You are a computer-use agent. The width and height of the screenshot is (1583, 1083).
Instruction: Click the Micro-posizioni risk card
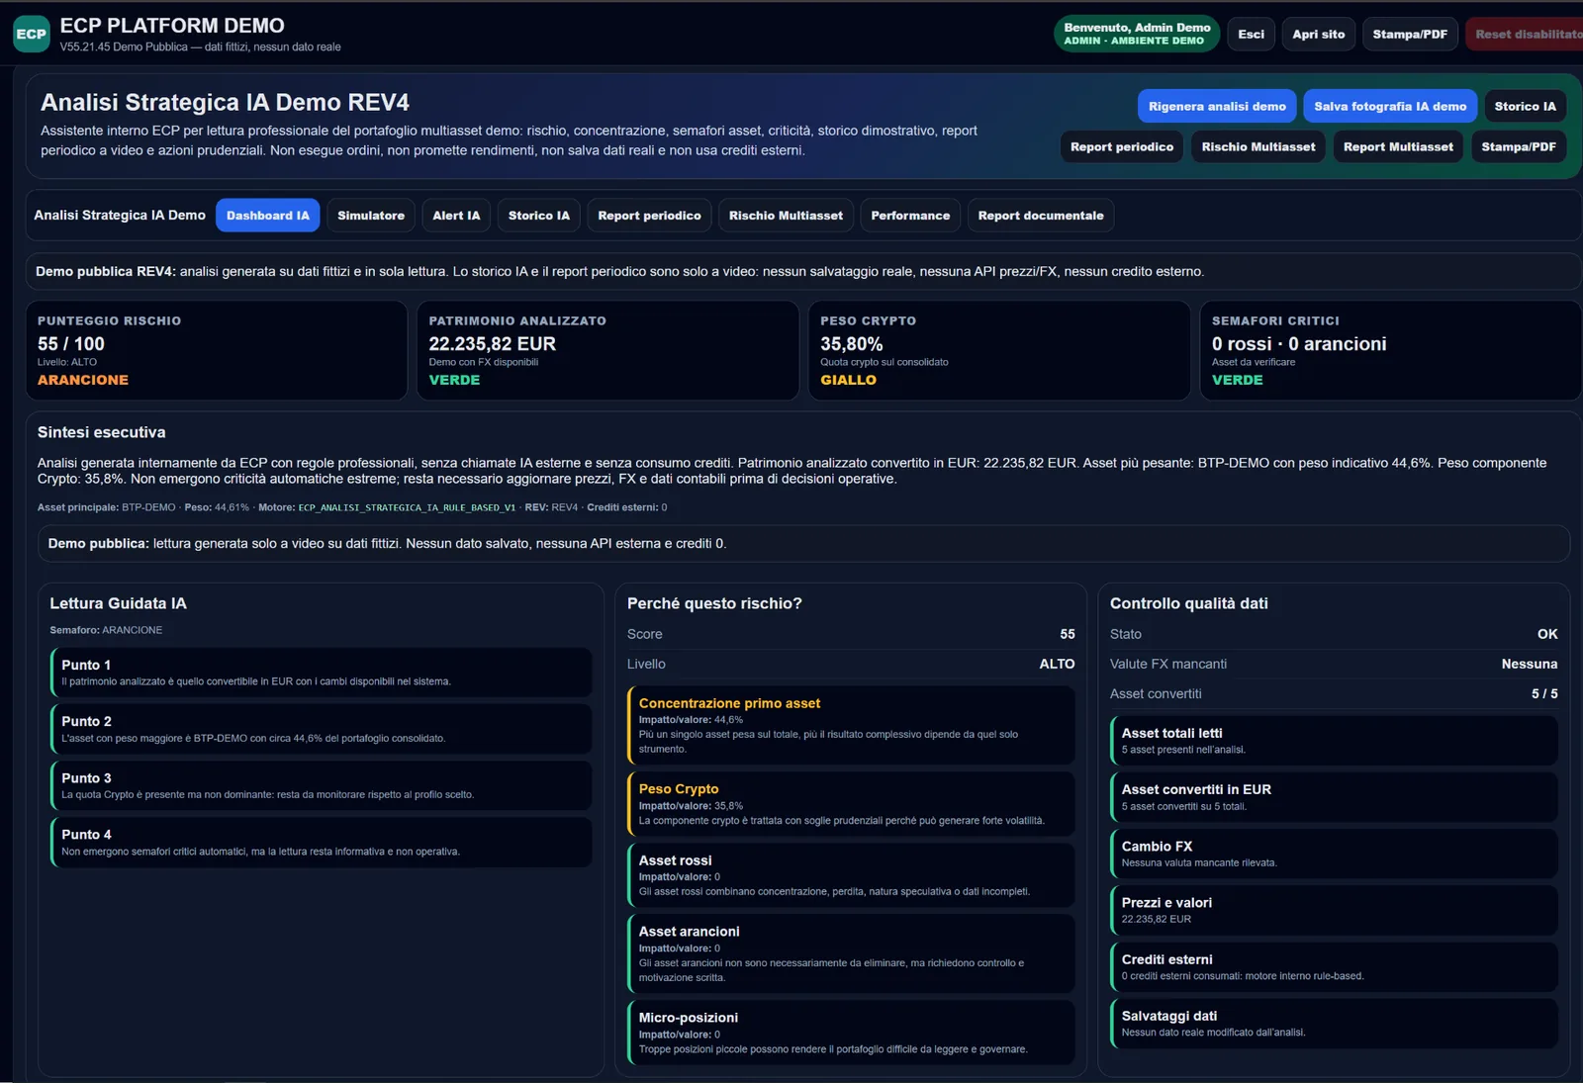851,1033
